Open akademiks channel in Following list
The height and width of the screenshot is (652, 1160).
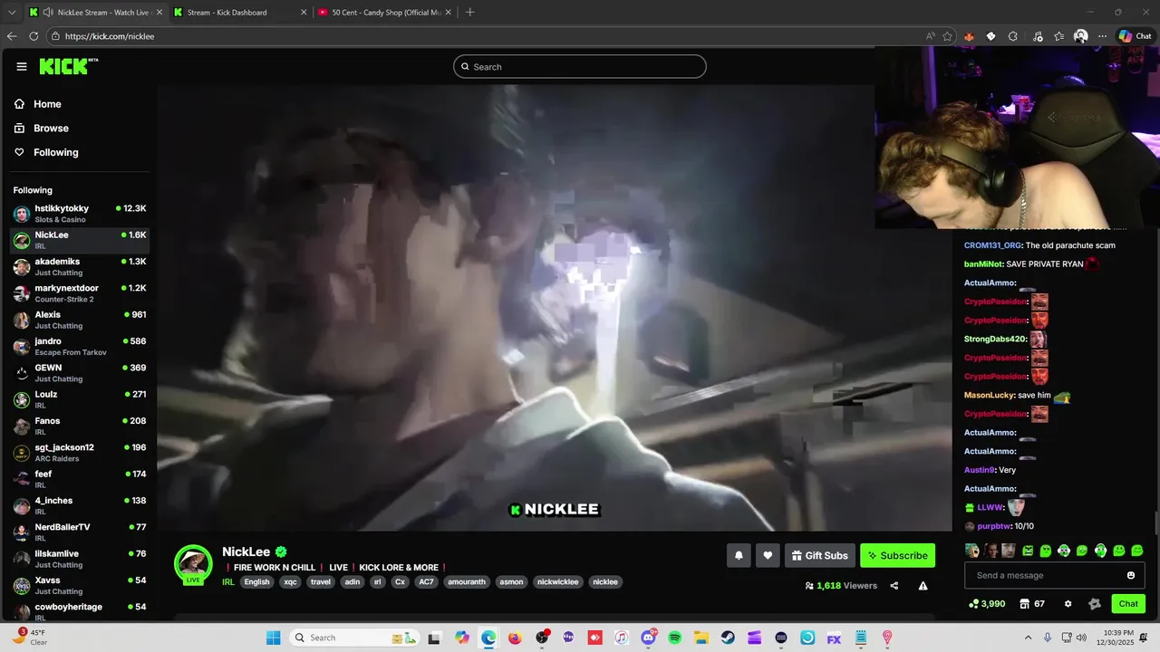pyautogui.click(x=80, y=267)
